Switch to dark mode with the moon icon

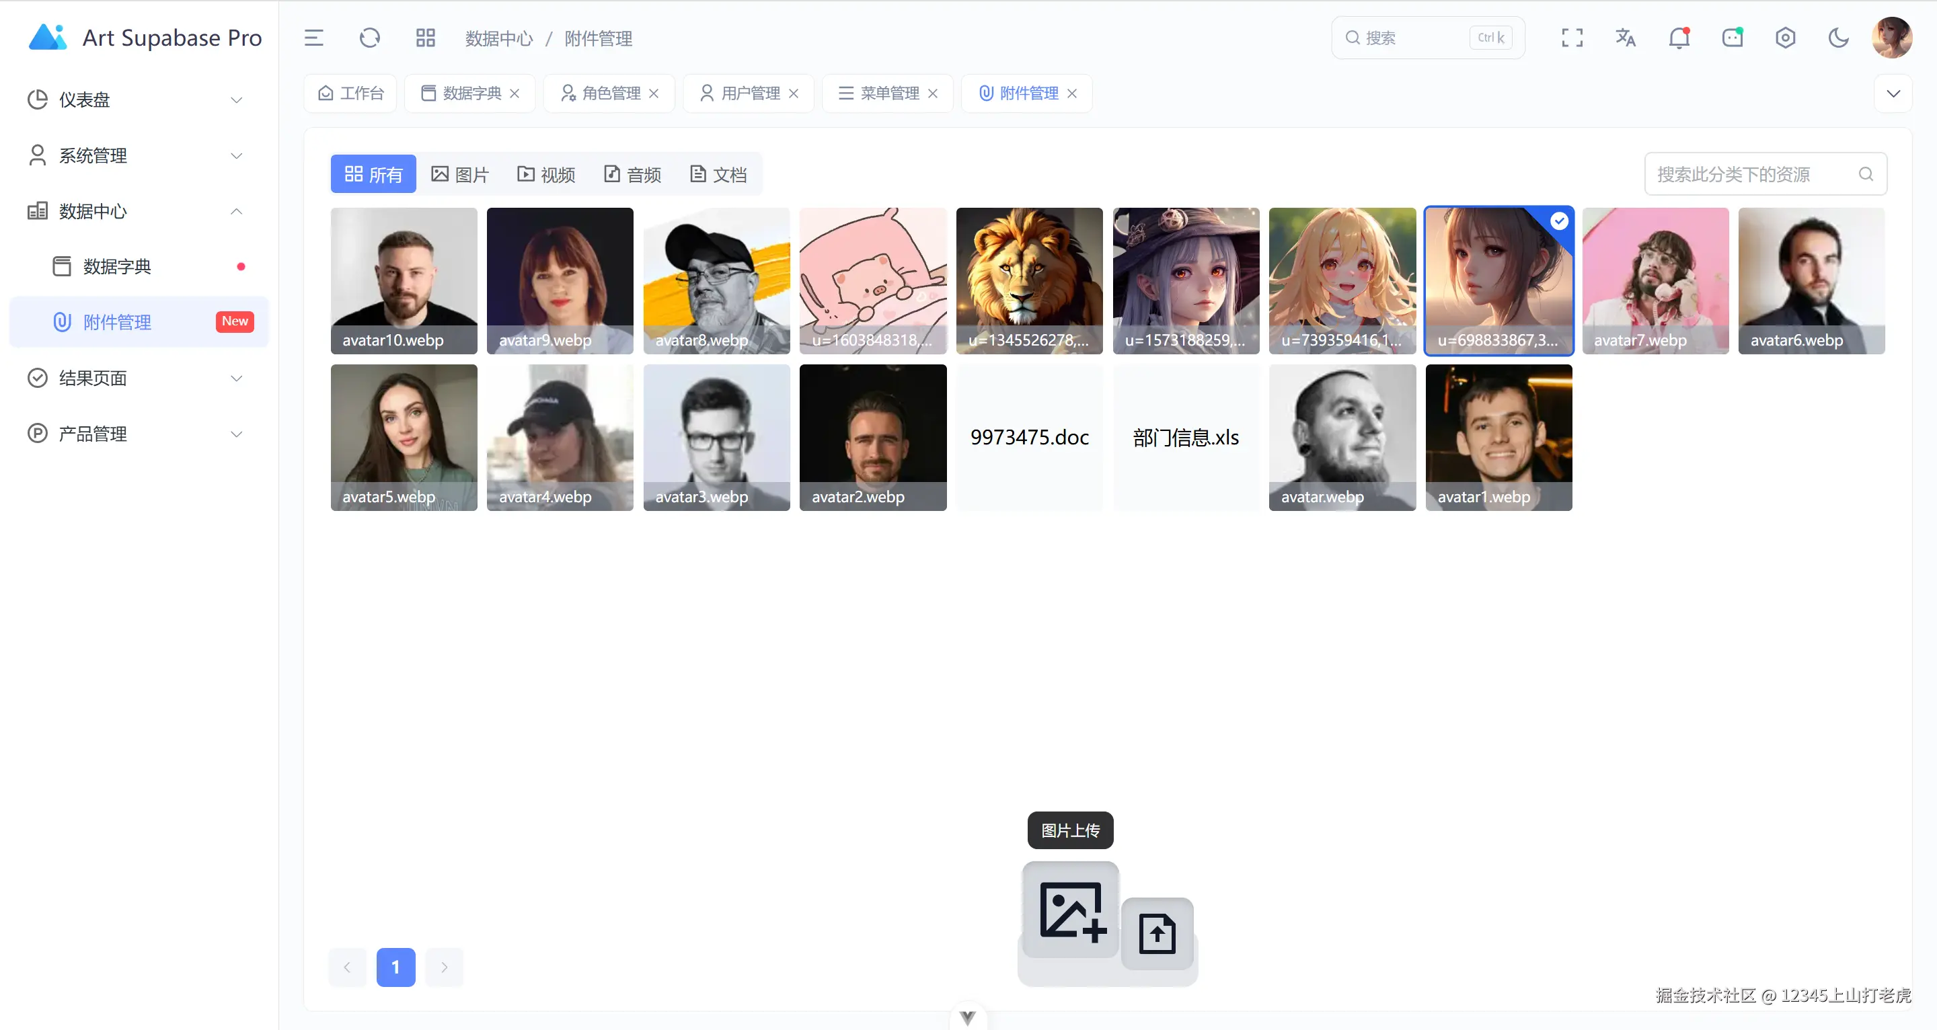(1839, 37)
